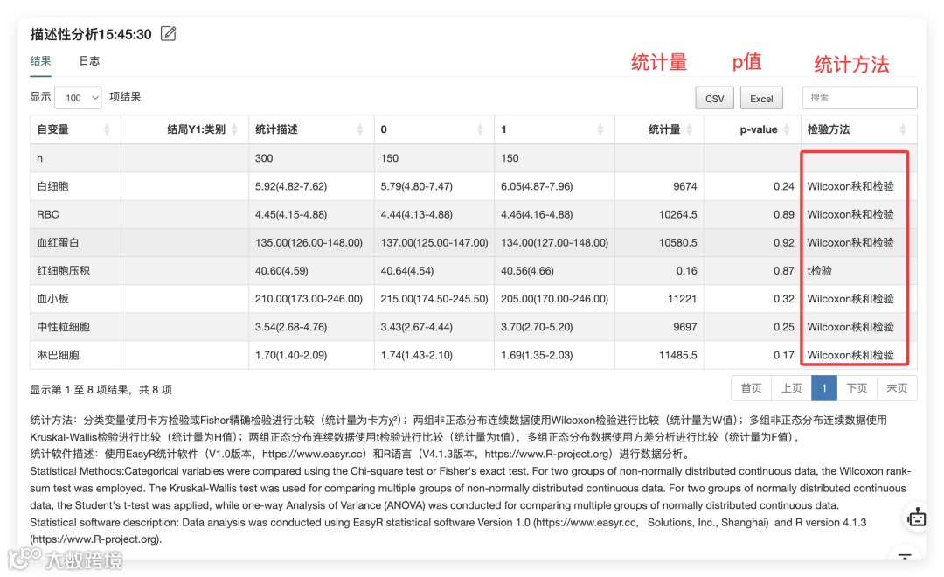
Task: Sort by 检验方法 column arrows
Action: click(902, 129)
